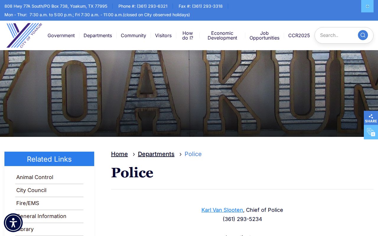Open the CCR2025 menu item
This screenshot has height=236, width=378.
tap(299, 35)
